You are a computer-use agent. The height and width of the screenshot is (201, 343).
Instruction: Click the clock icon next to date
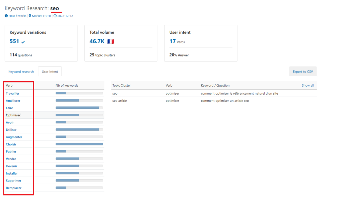coord(55,16)
